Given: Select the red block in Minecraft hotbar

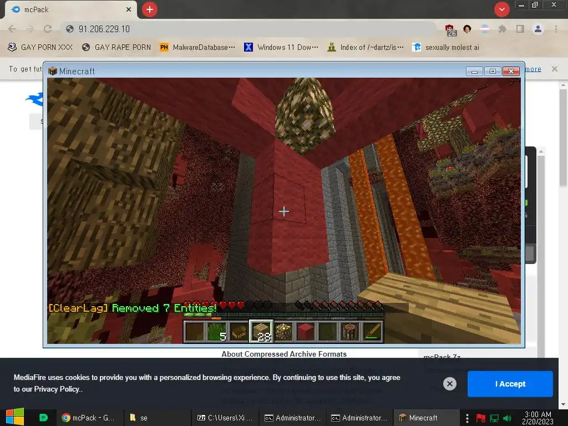Looking at the screenshot, I should tap(306, 332).
